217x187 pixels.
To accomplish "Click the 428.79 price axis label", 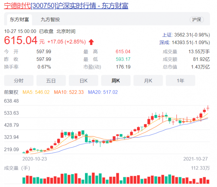I will (11, 125).
